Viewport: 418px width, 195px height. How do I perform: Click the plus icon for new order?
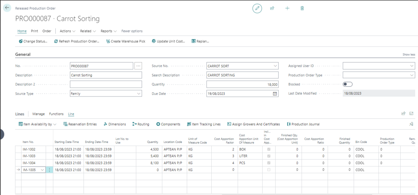287,8
